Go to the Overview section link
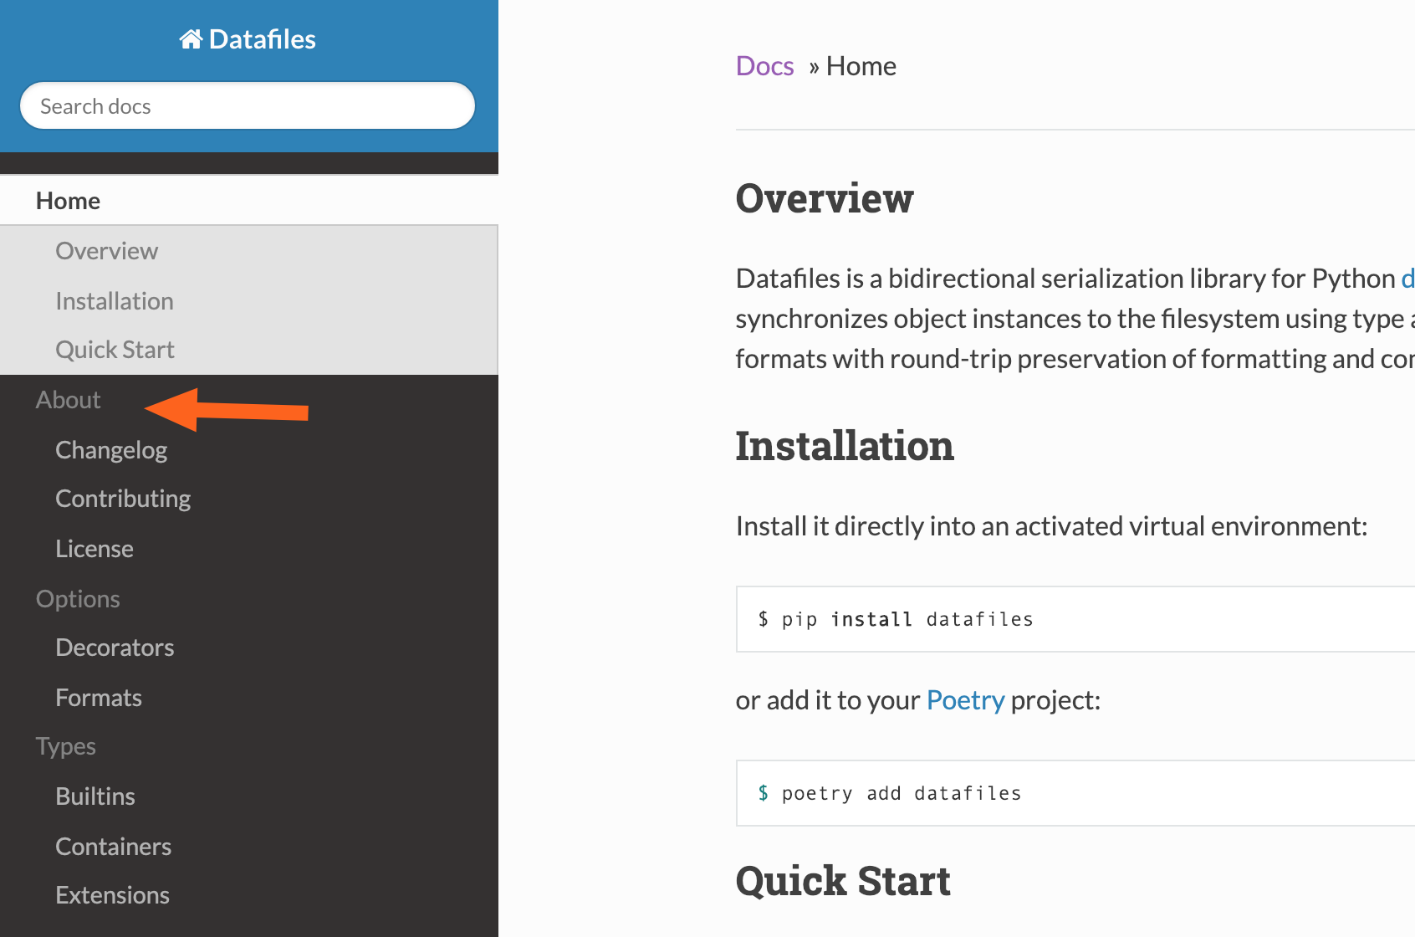 click(x=106, y=251)
